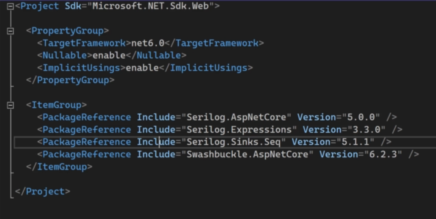
Task: Click Serilog.AspNetCore package name
Action: pos(236,117)
